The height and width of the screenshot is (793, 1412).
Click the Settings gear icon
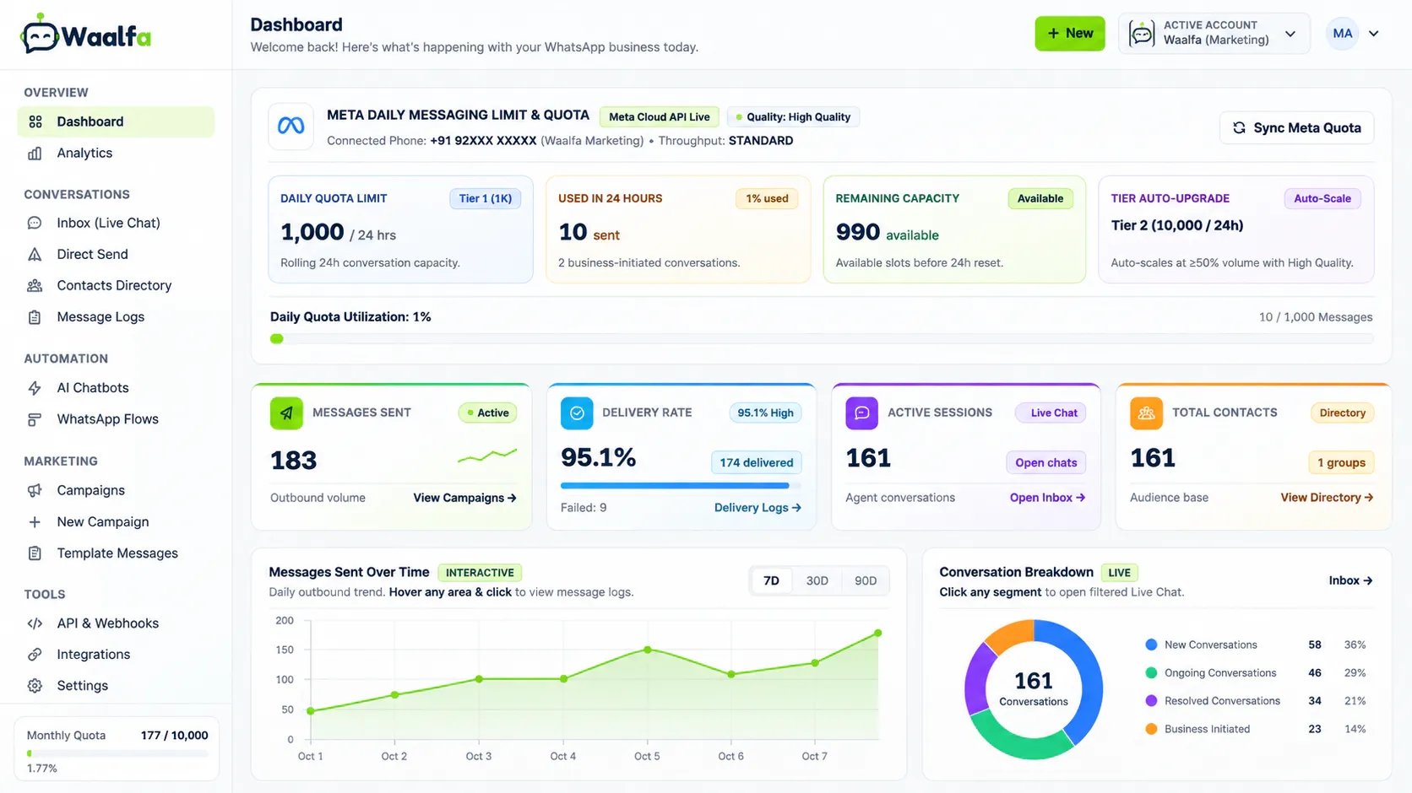coord(35,686)
